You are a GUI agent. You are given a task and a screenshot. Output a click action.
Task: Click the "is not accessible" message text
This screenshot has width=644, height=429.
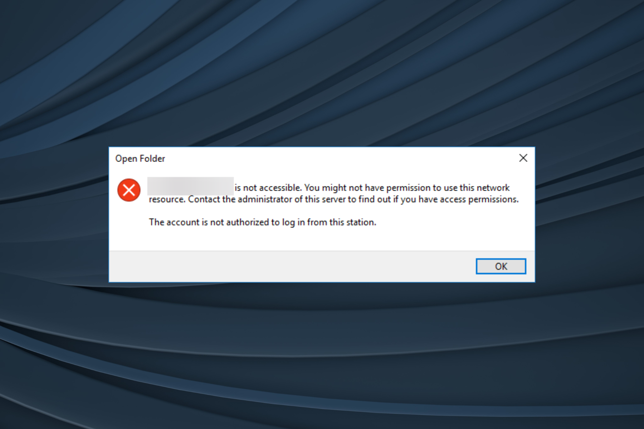click(268, 188)
